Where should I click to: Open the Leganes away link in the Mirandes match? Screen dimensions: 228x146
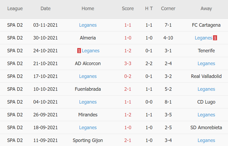pyautogui.click(x=206, y=115)
